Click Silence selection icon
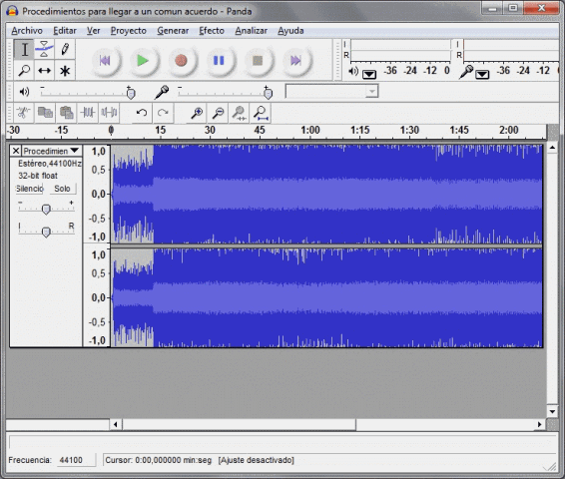565x479 pixels. pos(109,113)
